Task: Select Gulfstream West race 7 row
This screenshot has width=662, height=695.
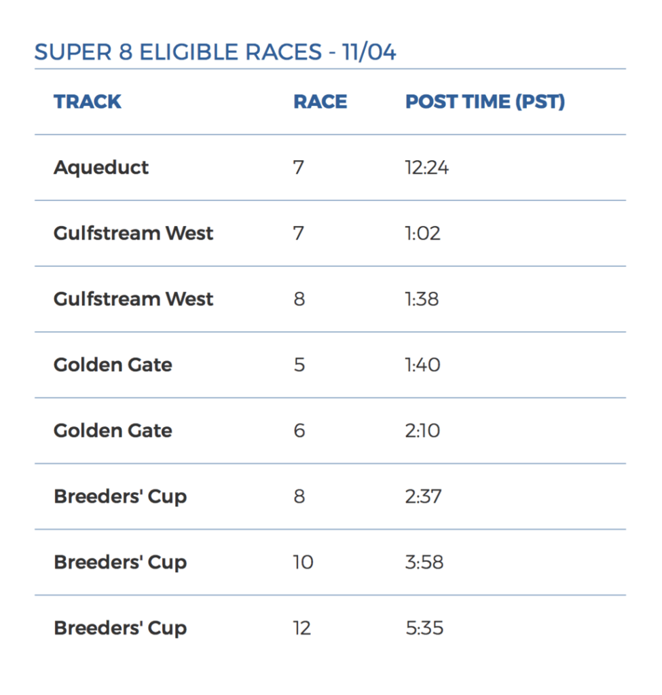Action: click(x=331, y=233)
